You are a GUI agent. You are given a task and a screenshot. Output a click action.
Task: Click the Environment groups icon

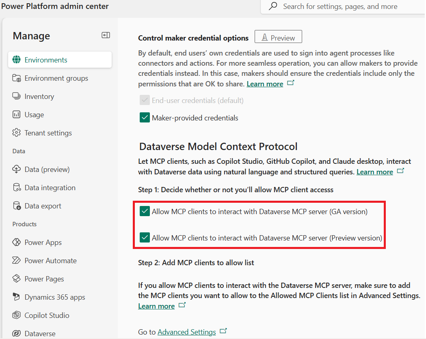[17, 78]
